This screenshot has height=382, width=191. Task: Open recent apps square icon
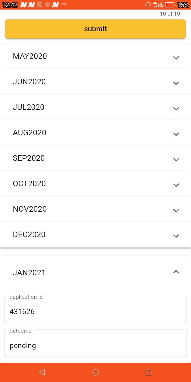(149, 372)
